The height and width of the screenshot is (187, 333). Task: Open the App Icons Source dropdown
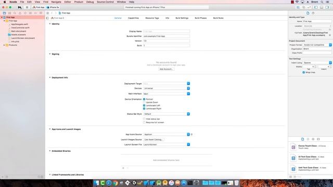pos(166,135)
